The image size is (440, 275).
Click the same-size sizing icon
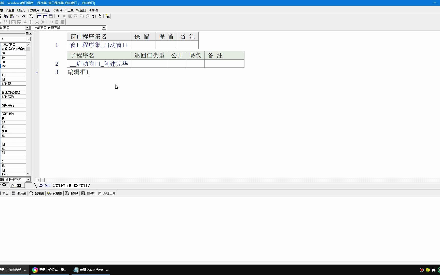tap(62, 22)
